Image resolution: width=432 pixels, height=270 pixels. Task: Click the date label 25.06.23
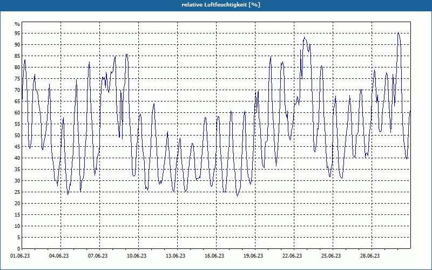(x=330, y=256)
